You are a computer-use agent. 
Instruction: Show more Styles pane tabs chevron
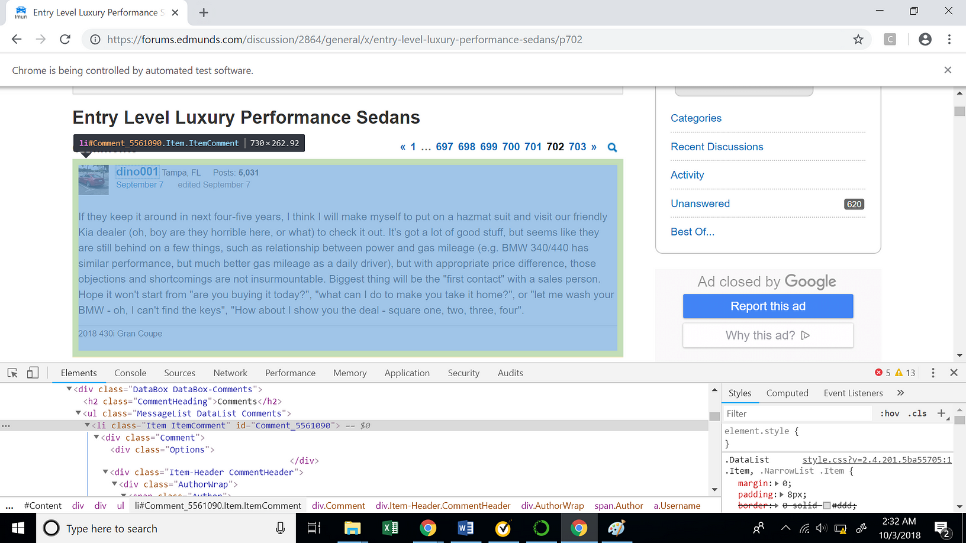point(901,393)
